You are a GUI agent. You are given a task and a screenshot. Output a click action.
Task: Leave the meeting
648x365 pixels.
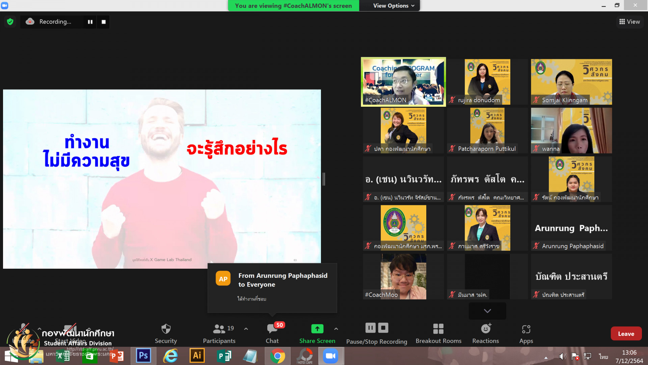point(626,334)
